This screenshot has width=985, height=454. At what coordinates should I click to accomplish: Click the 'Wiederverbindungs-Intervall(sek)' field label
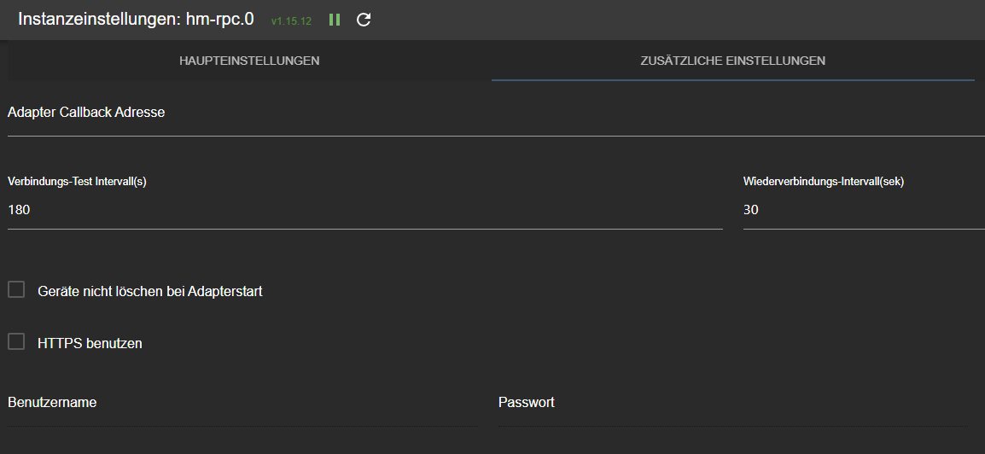[x=824, y=182]
